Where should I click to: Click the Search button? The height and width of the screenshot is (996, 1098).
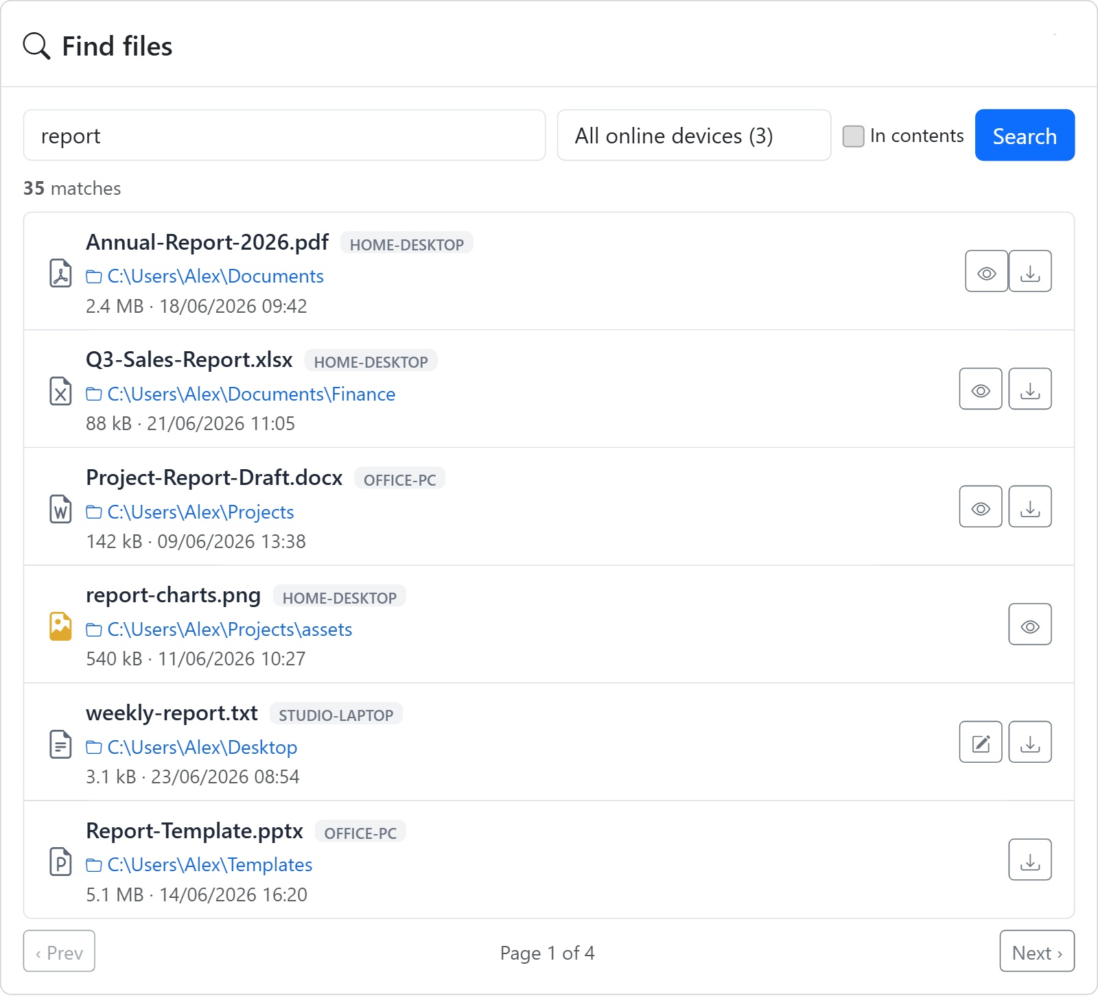pyautogui.click(x=1025, y=135)
